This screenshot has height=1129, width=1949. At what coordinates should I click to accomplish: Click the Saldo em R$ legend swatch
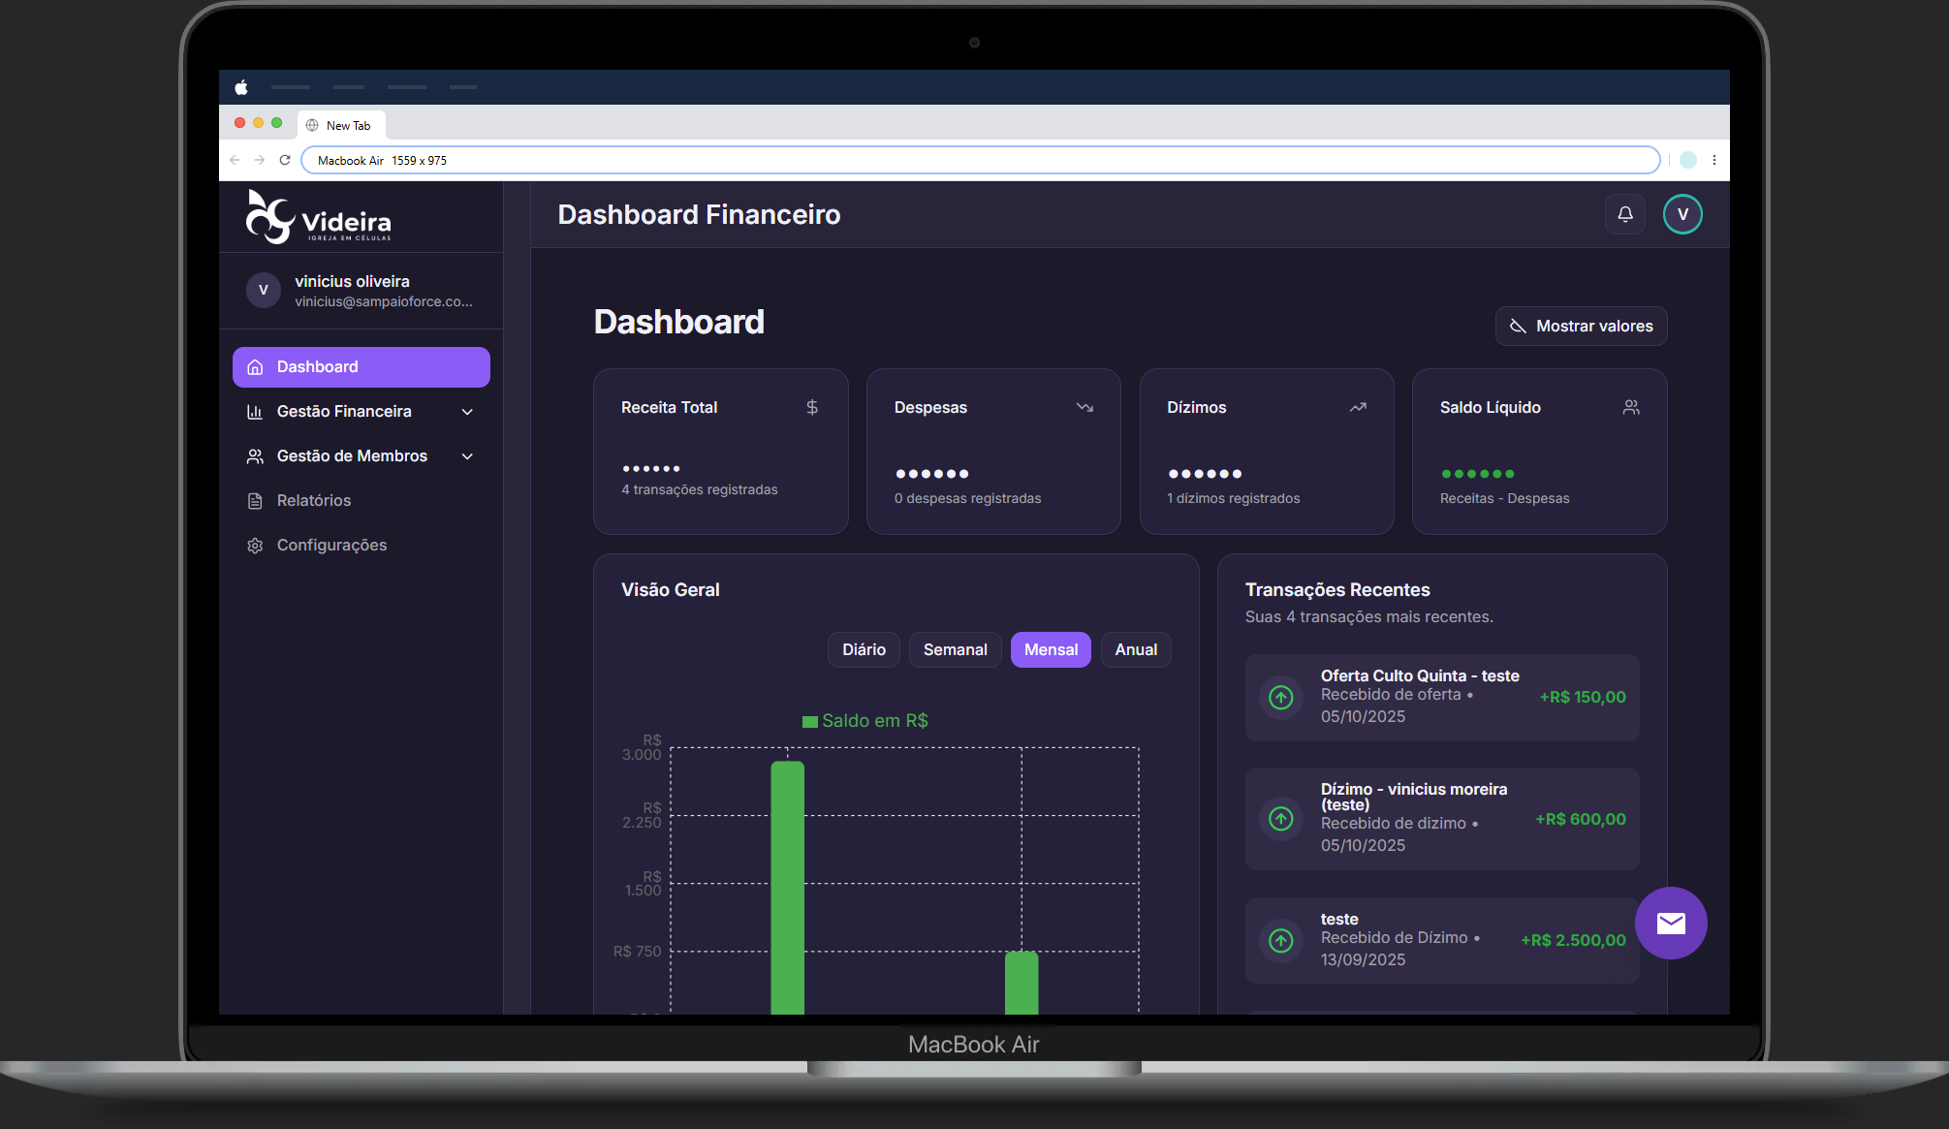coord(809,721)
